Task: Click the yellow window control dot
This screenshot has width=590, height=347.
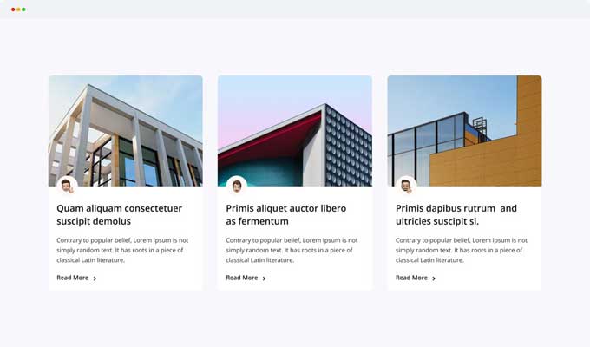Action: pos(18,10)
